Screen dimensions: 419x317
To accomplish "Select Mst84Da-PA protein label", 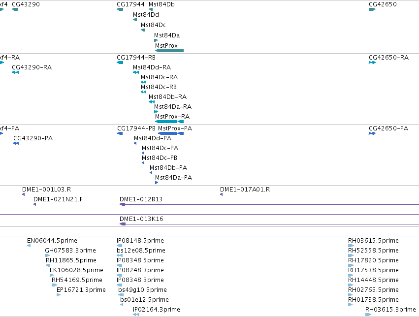I will click(x=173, y=178).
